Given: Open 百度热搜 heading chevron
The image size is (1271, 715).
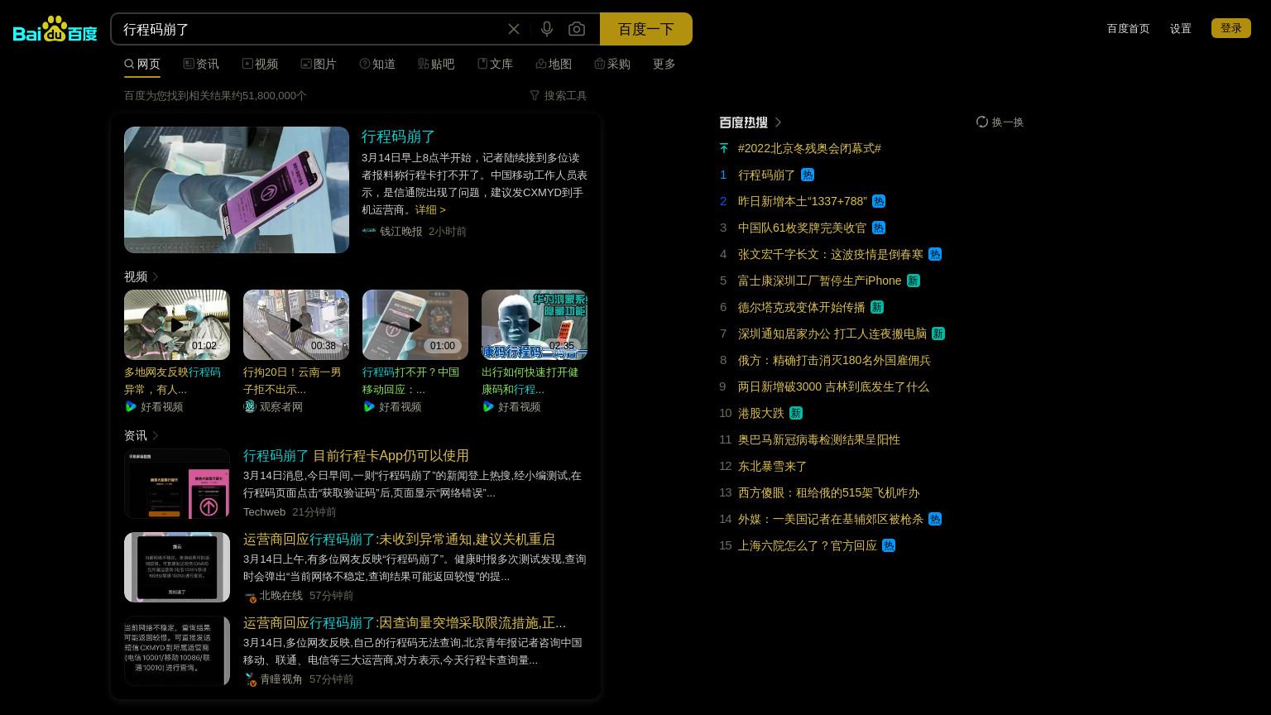Looking at the screenshot, I should [x=778, y=122].
